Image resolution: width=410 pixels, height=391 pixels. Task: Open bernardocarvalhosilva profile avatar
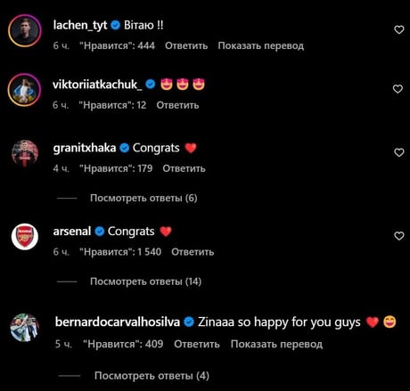(x=25, y=328)
